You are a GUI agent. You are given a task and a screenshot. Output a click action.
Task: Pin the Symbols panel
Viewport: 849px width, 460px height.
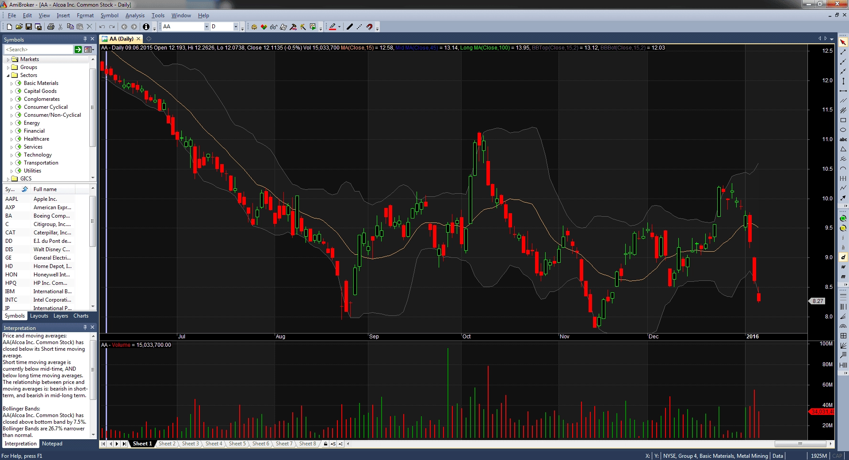tap(85, 39)
